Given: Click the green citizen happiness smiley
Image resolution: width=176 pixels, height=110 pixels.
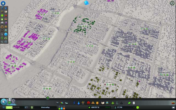Looking at the screenshot, I should [138, 108].
